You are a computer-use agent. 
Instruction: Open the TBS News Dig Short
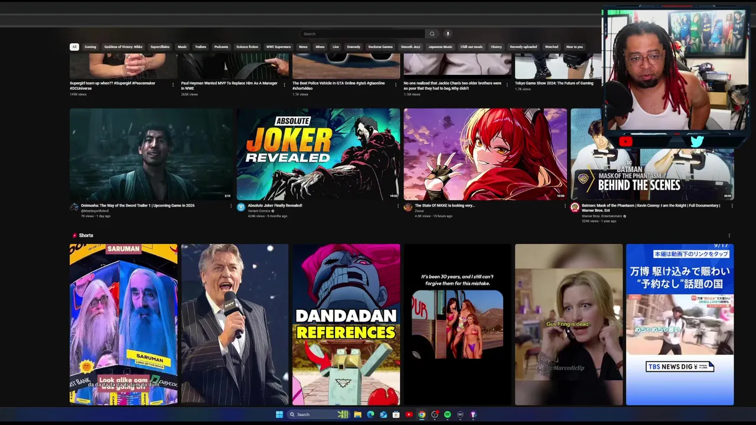click(x=680, y=325)
